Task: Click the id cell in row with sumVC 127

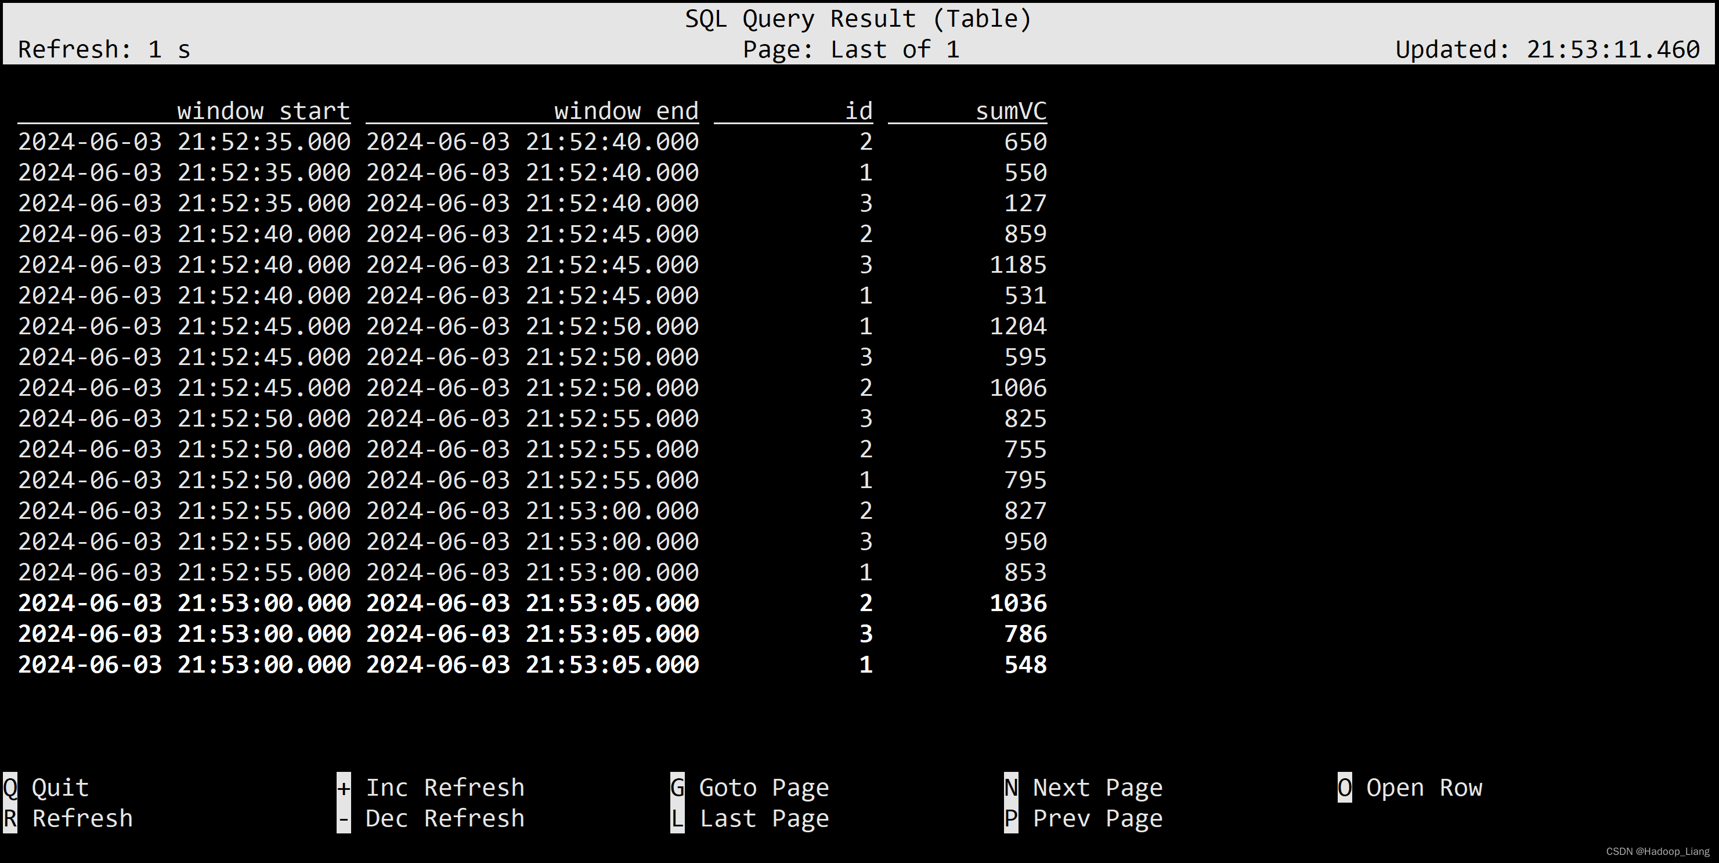Action: pos(866,203)
